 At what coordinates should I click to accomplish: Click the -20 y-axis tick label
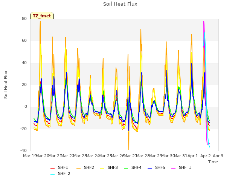(23, 129)
